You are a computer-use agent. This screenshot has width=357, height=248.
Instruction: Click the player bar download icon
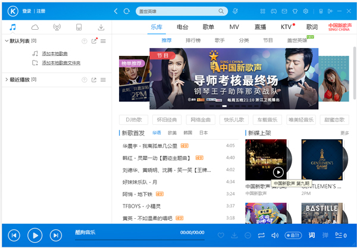point(234,236)
